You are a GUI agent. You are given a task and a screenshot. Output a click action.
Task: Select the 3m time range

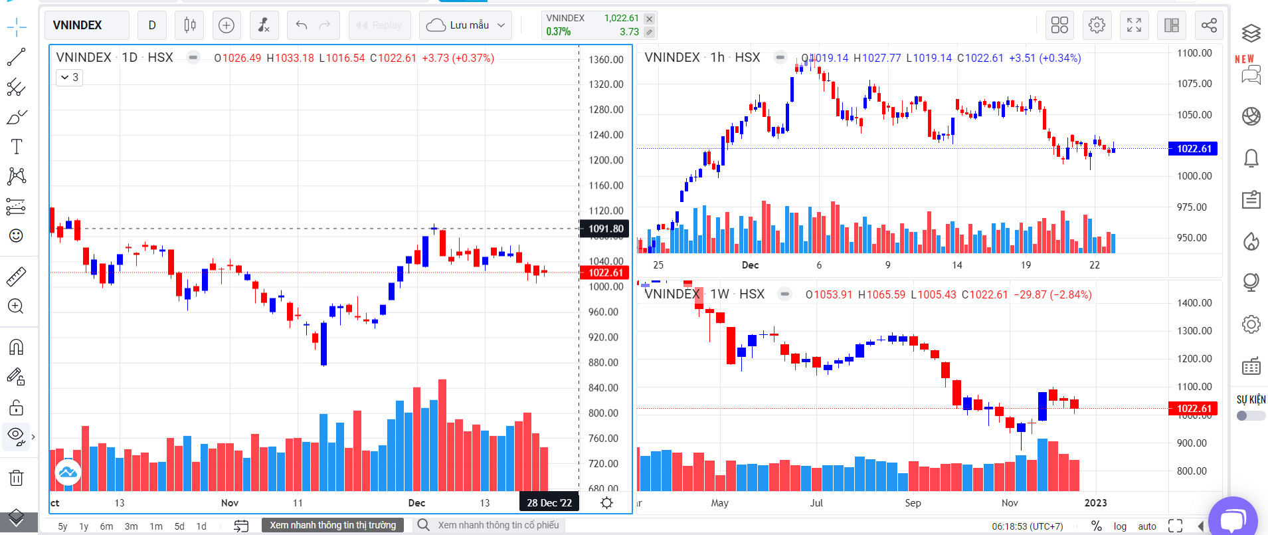[132, 526]
